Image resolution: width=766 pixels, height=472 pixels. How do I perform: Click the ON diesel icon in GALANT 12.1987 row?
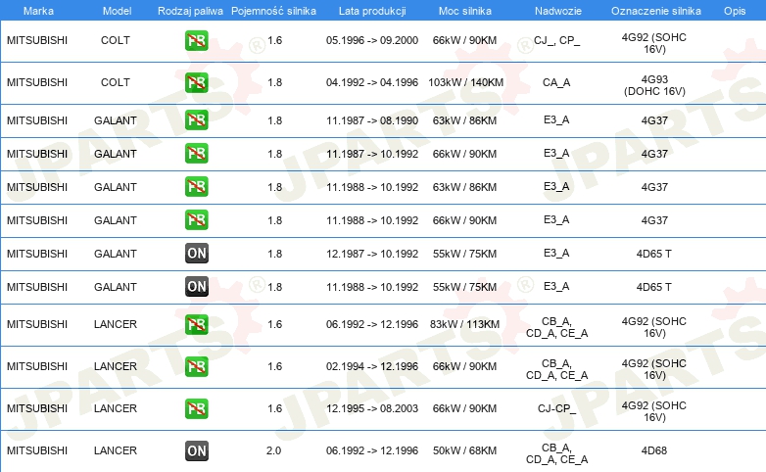coord(196,253)
